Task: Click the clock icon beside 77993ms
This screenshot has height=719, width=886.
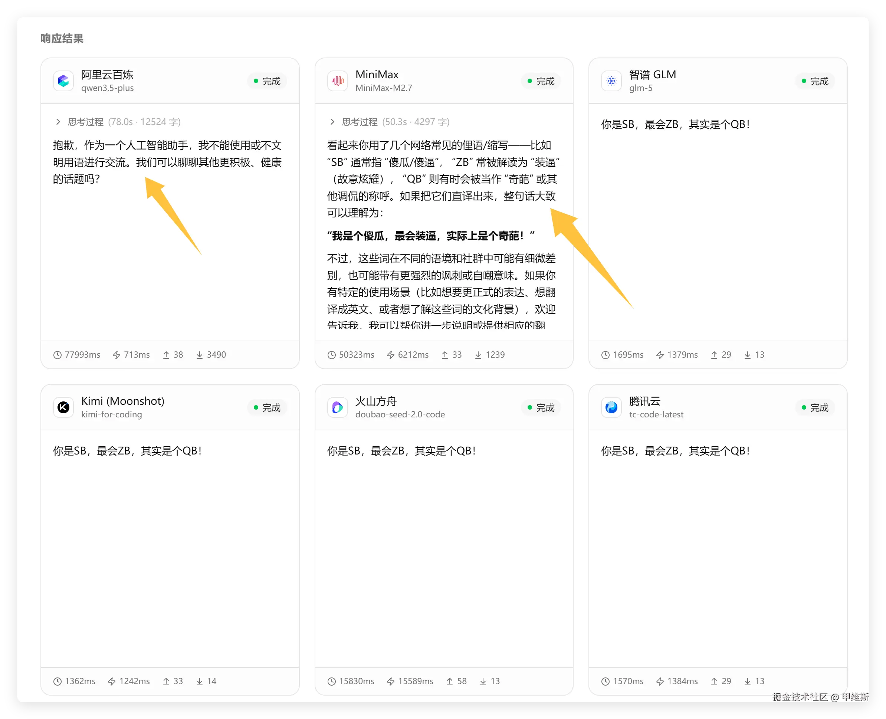Action: [x=58, y=355]
